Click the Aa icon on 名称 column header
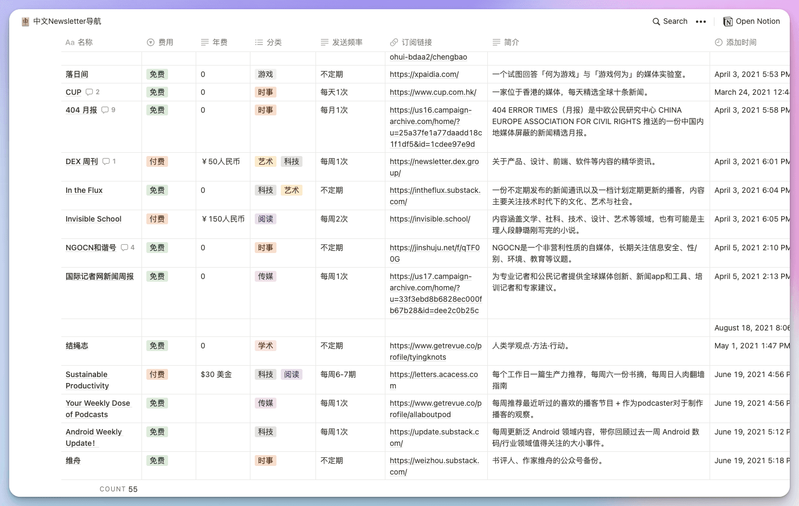The image size is (799, 506). coord(71,42)
